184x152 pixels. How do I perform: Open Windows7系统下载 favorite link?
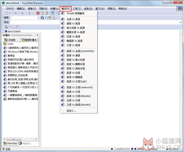(21, 52)
